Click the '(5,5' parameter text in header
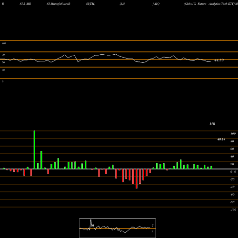238x238 pixels. point(122,4)
